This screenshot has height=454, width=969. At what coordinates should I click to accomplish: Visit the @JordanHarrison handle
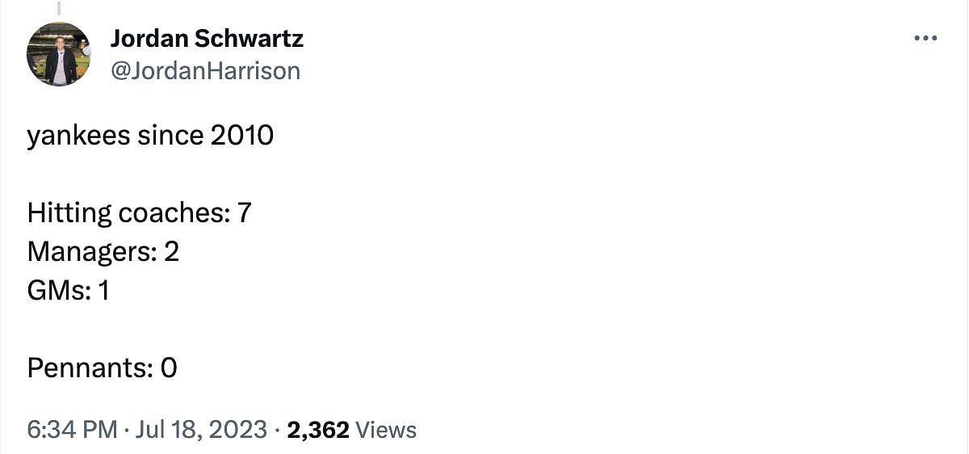(205, 71)
